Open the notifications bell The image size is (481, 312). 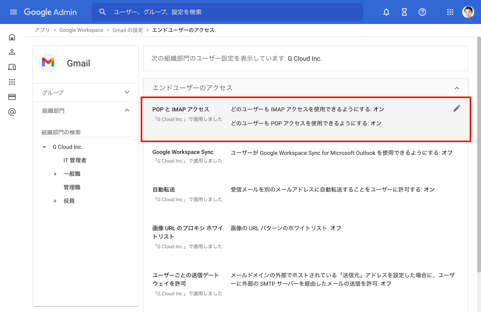click(x=386, y=12)
